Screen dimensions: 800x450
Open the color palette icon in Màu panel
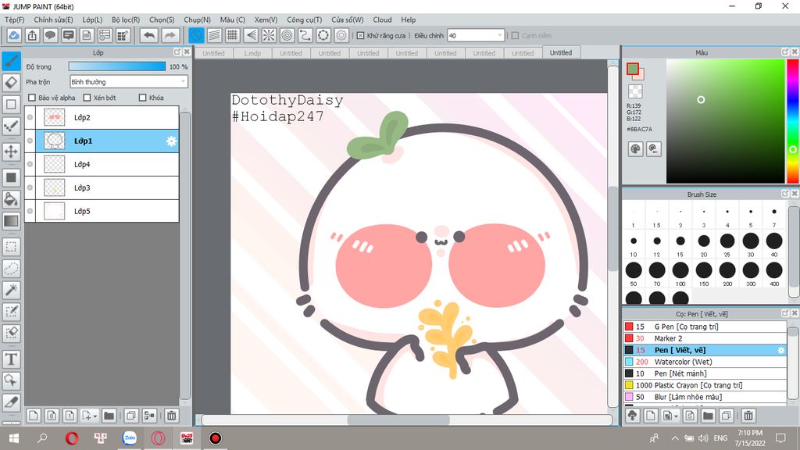(x=635, y=149)
